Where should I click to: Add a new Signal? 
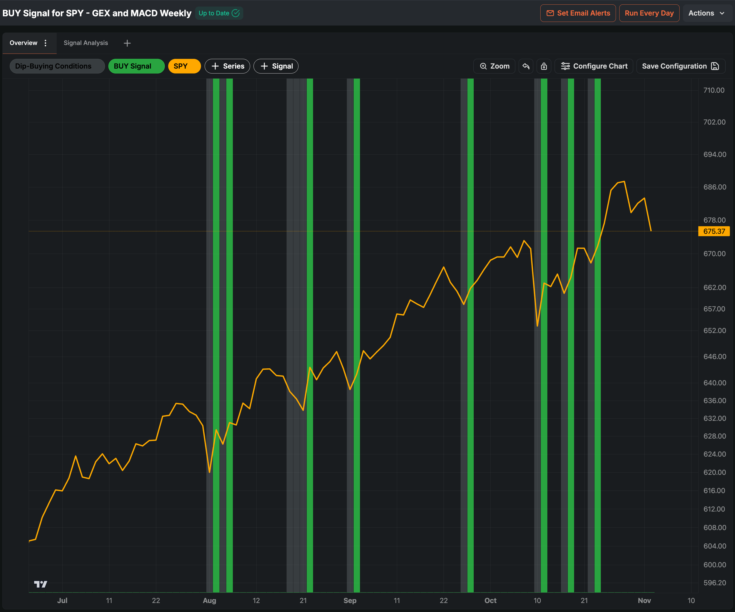276,66
